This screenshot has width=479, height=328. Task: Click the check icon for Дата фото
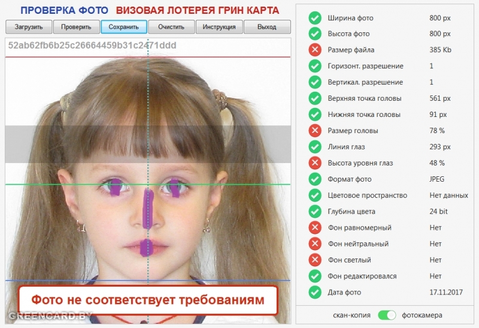click(x=315, y=292)
